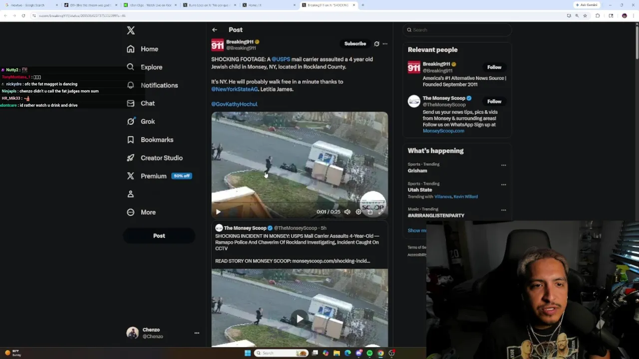Follow Breaking911 in Relevant people
The width and height of the screenshot is (639, 359).
click(494, 67)
